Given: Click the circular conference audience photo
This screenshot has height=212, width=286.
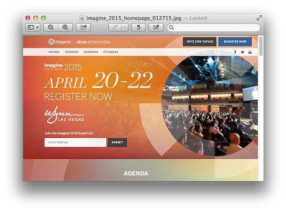Looking at the screenshot, I should [210, 106].
